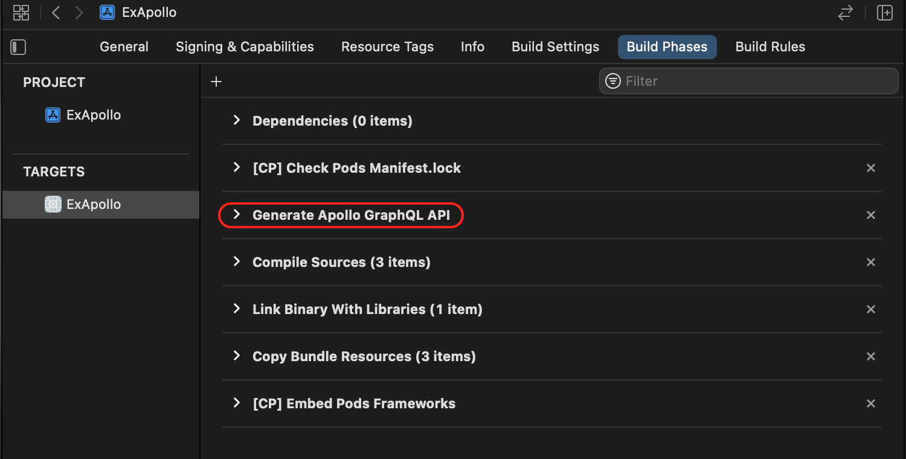Click the Compile Sources (3 items) label

click(341, 262)
